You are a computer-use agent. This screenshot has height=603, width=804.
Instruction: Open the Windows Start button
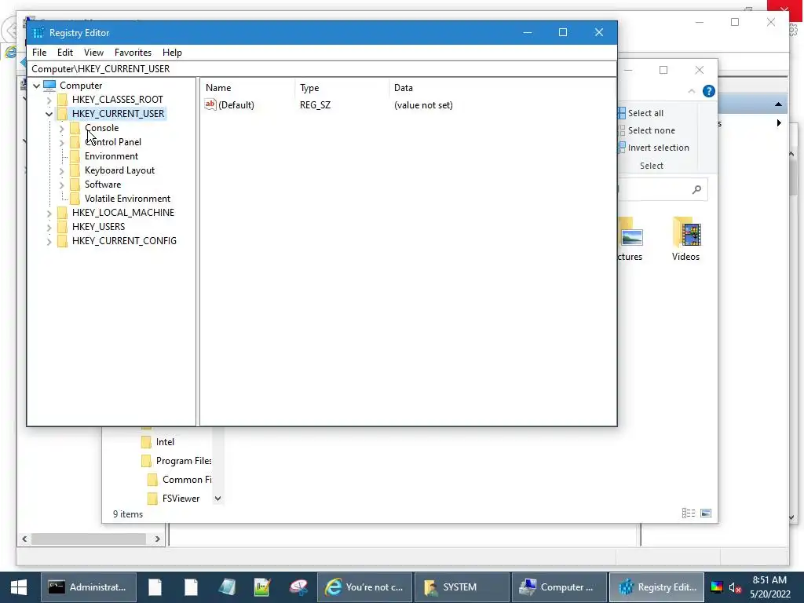pos(19,587)
